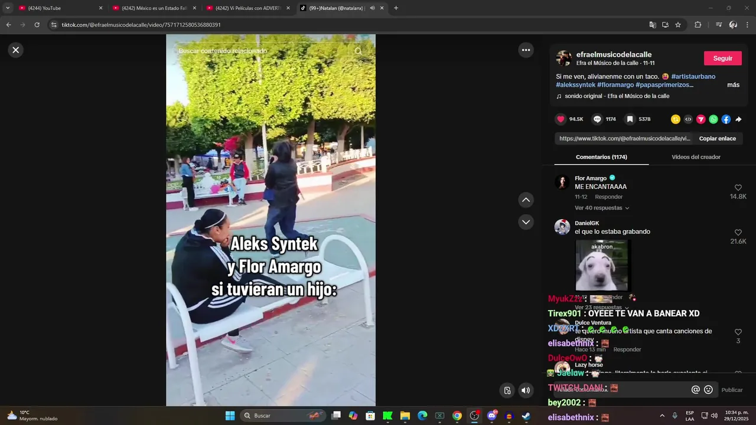
Task: Switch to Comentarios (1174) tab
Action: [601, 157]
